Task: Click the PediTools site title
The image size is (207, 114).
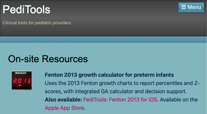Action: [x=26, y=9]
